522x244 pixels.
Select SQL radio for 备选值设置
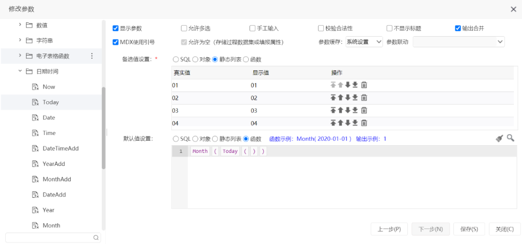tap(175, 59)
